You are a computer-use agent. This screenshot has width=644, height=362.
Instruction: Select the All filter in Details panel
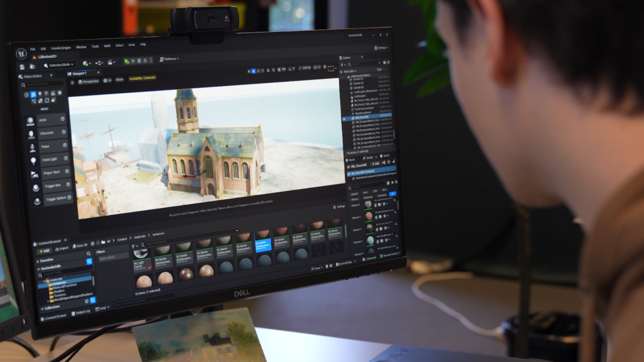[392, 194]
